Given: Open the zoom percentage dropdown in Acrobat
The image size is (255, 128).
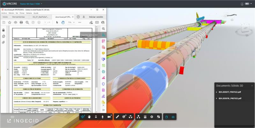Looking at the screenshot, I should 71,22.
